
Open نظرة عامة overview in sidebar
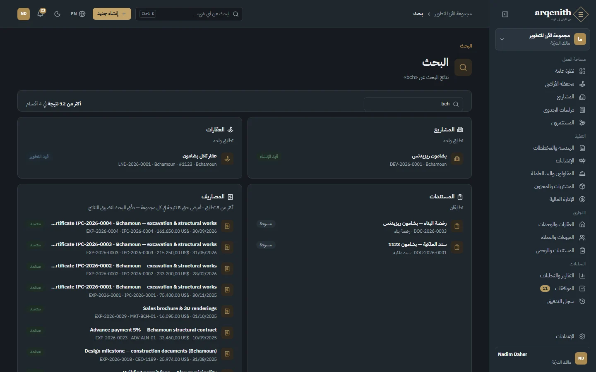pyautogui.click(x=542, y=71)
